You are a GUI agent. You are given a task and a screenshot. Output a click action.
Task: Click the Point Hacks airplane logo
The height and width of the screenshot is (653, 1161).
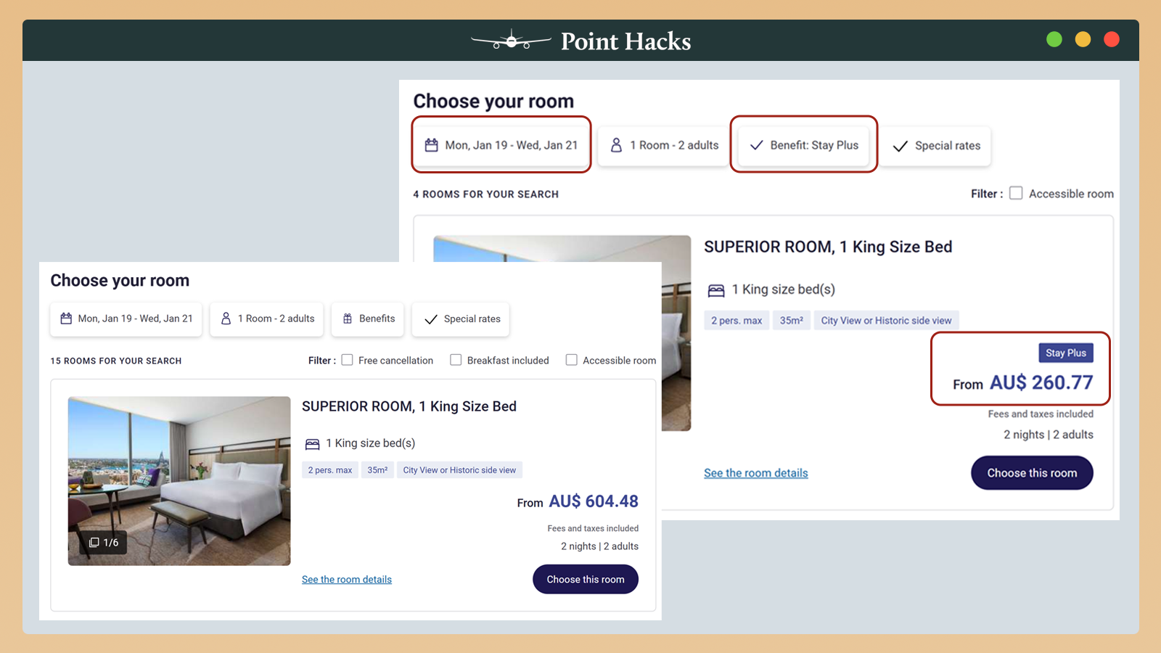point(511,41)
